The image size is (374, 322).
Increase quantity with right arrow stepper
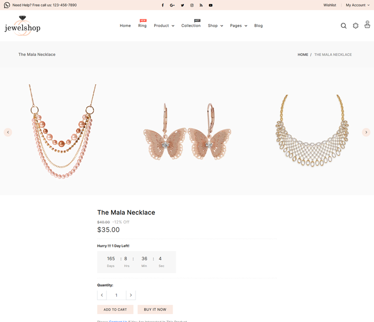point(131,295)
